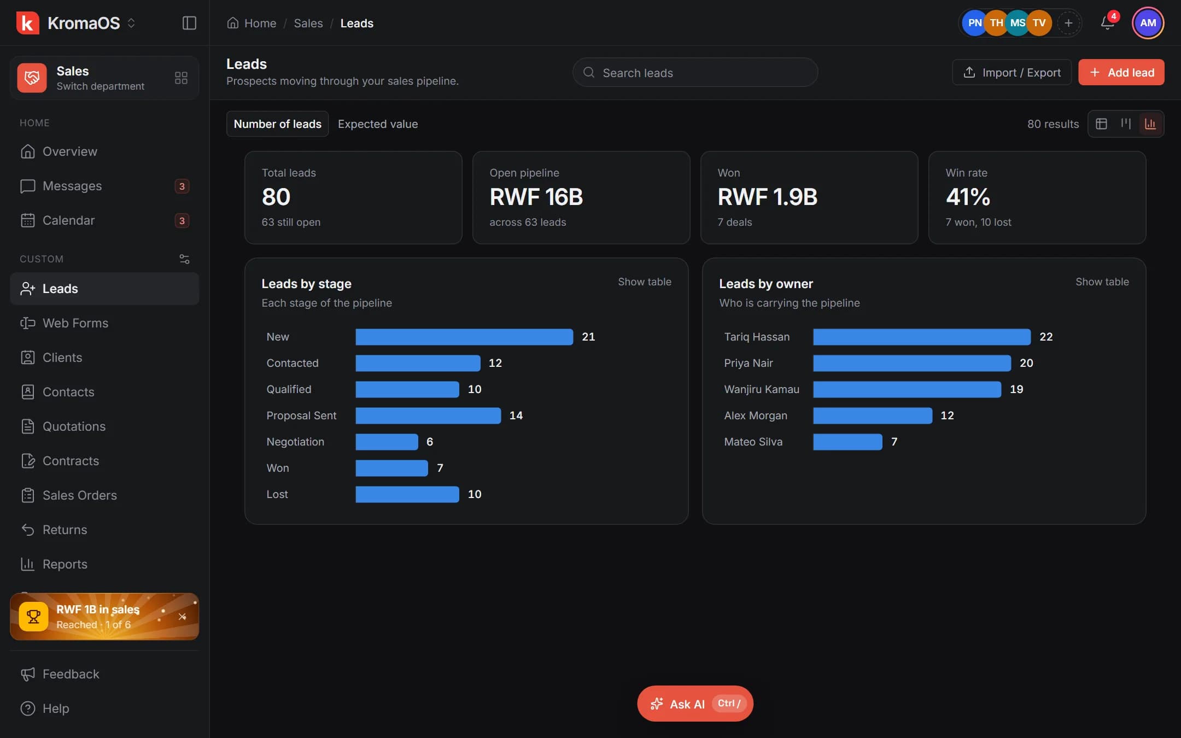Show table for Leads by owner
Viewport: 1181px width, 738px height.
pyautogui.click(x=1102, y=282)
